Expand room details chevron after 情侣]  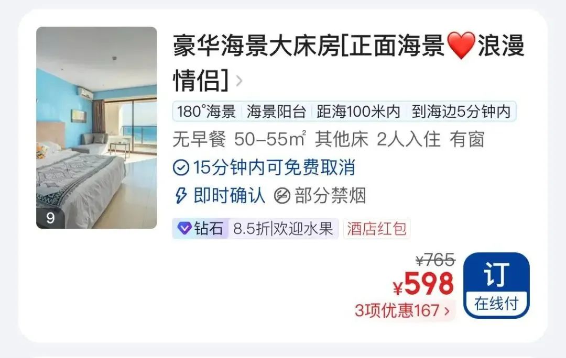click(238, 81)
